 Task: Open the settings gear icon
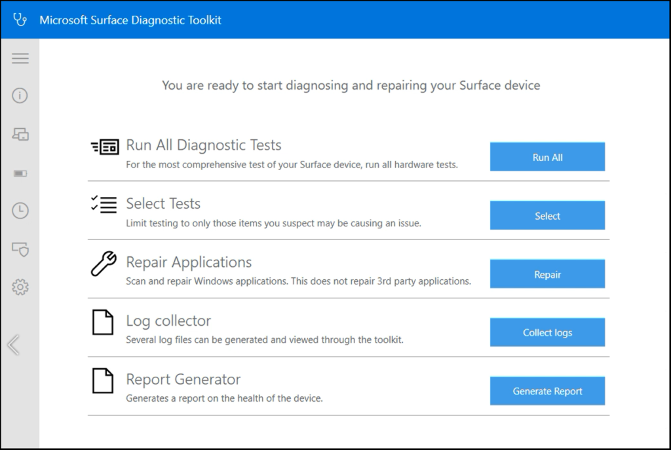click(20, 286)
